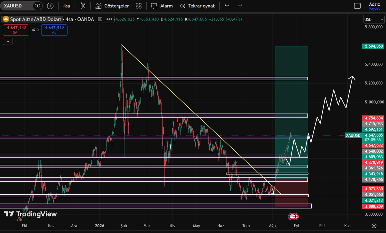
Task: Click the Şub month label on time axis
Action: [x=124, y=226]
